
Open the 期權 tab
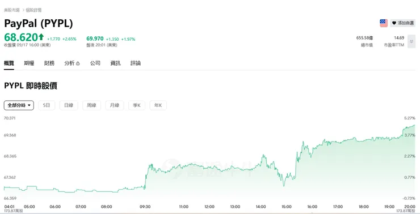(x=29, y=63)
